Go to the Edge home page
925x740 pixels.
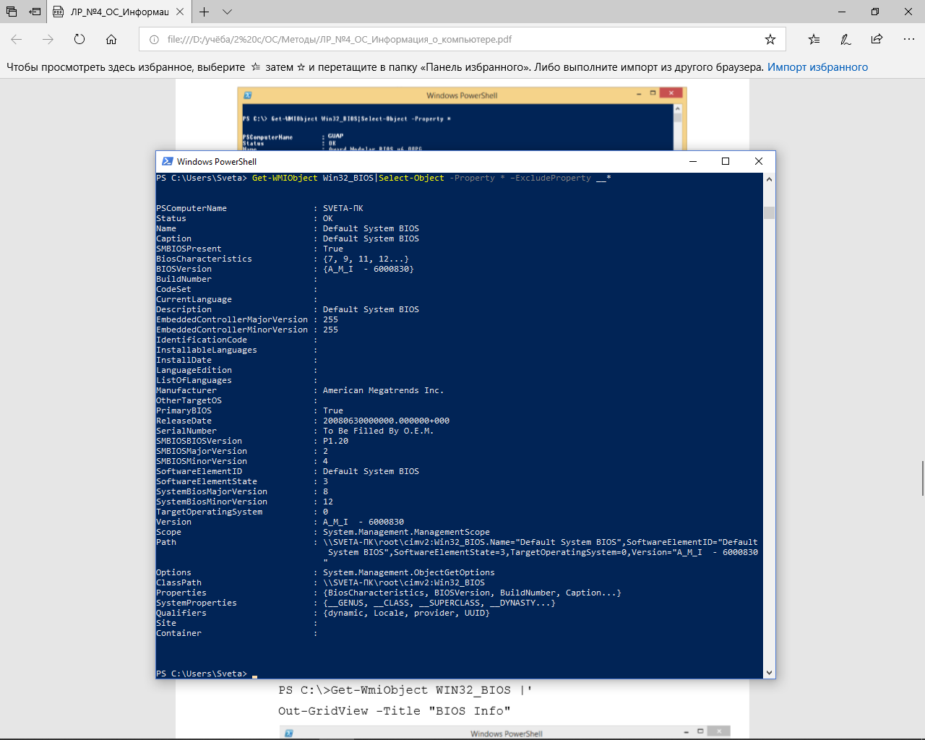click(111, 39)
